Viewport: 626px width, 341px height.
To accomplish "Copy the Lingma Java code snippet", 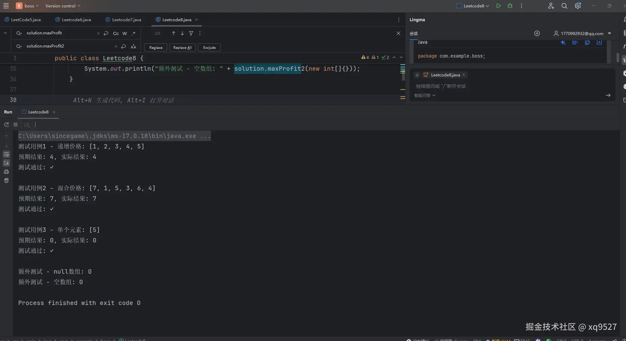I will [x=587, y=42].
